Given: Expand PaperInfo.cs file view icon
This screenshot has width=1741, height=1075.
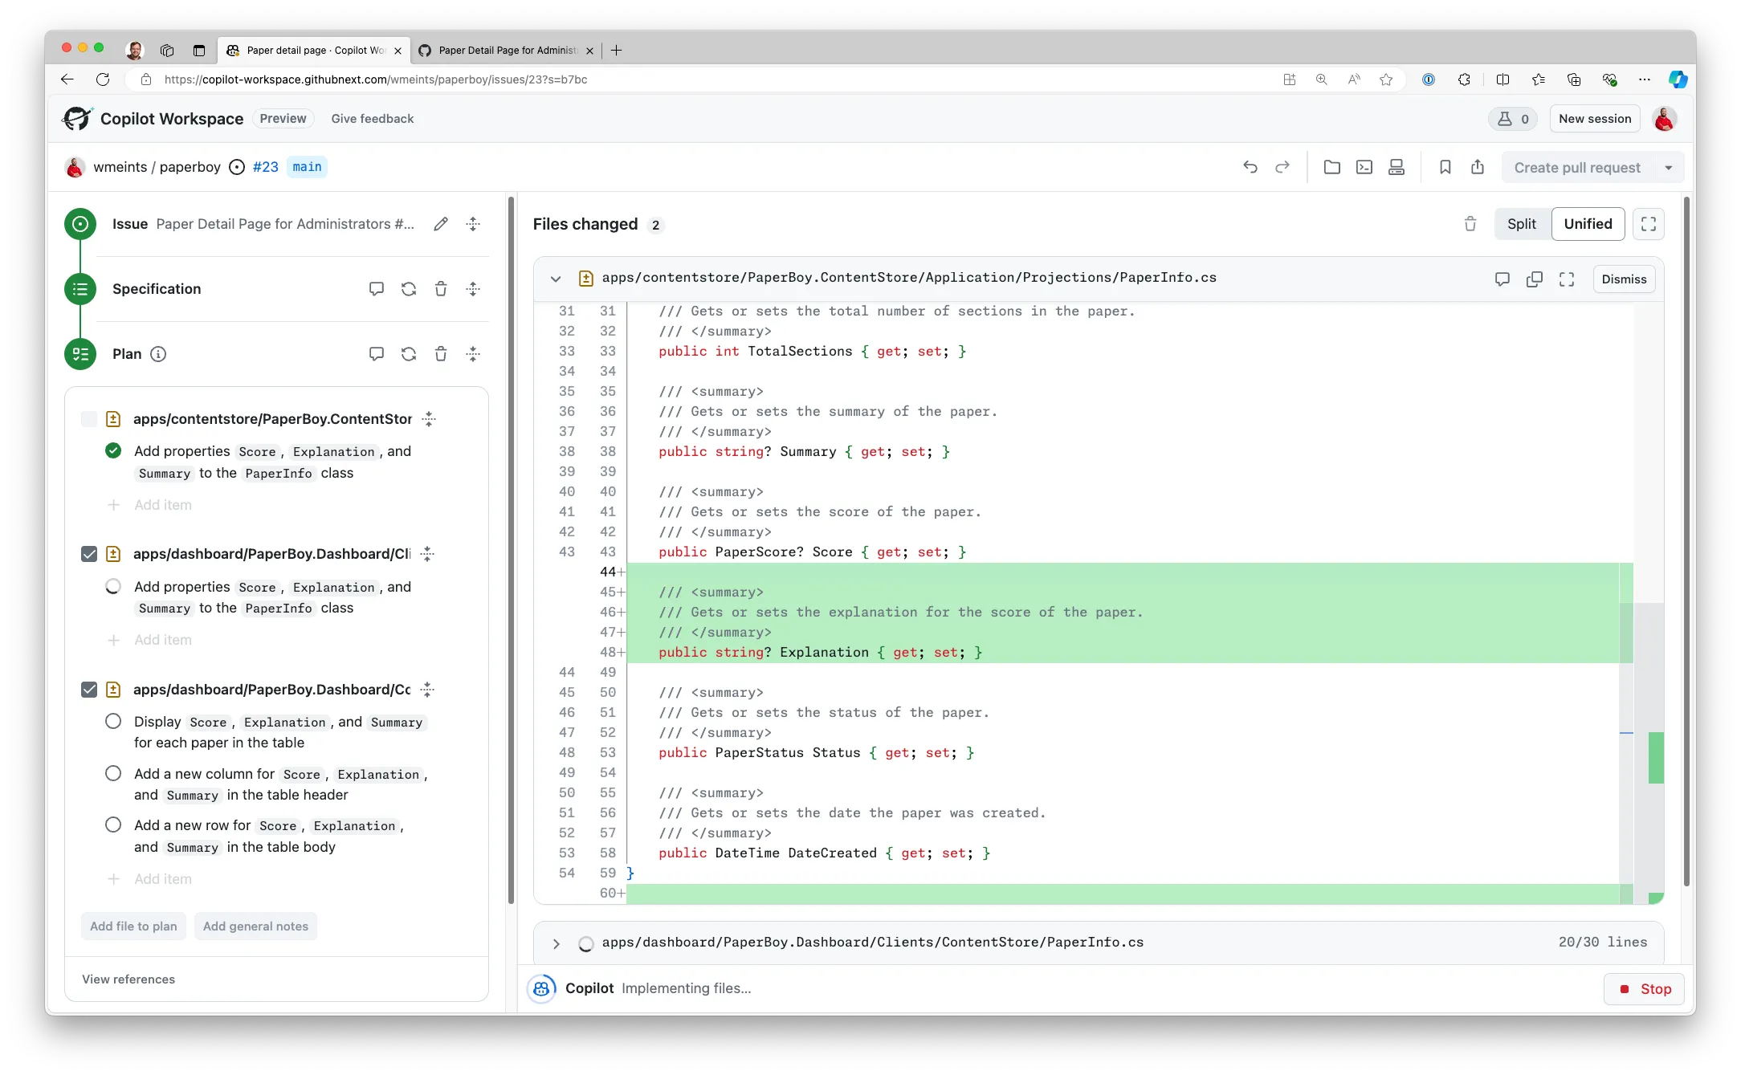Looking at the screenshot, I should (1567, 279).
